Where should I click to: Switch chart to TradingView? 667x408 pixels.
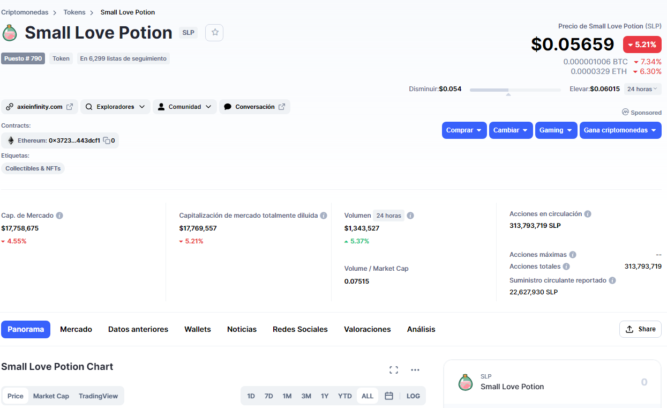98,396
